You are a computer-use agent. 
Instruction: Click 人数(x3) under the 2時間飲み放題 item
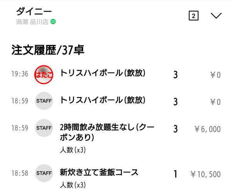point(72,150)
